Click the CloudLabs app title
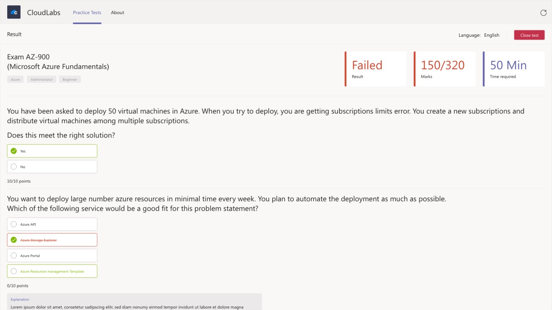The width and height of the screenshot is (552, 310). pos(44,13)
